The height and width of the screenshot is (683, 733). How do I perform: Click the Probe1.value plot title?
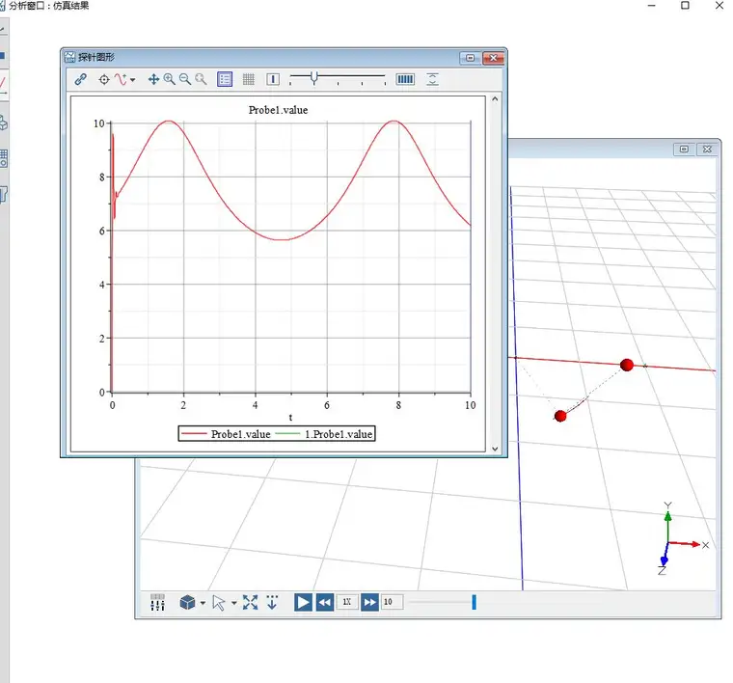tap(278, 110)
